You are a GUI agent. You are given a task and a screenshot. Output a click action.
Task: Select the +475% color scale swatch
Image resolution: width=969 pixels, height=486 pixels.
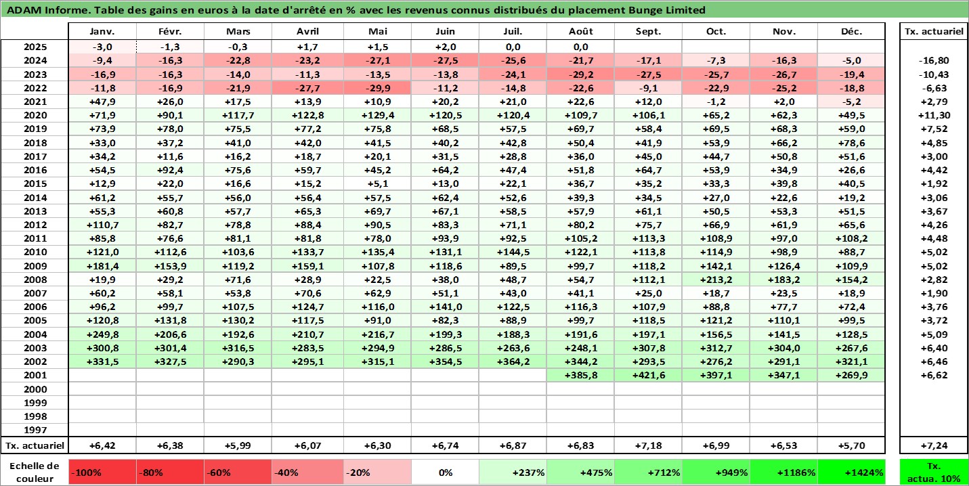pos(580,472)
